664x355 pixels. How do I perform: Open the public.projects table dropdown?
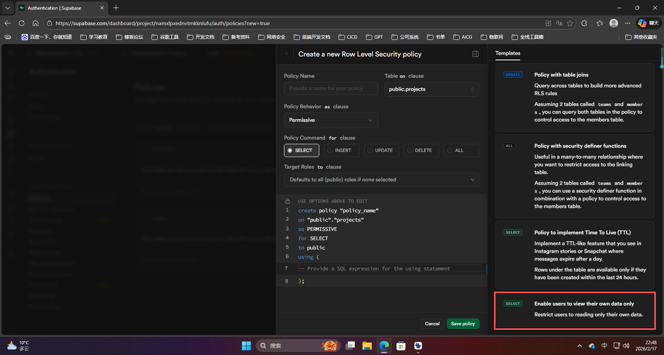coord(432,89)
